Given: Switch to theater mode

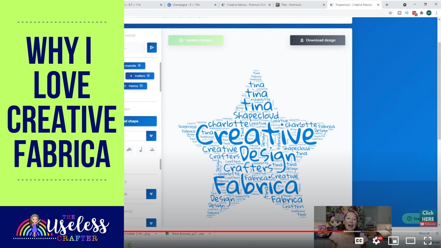Looking at the screenshot, I should tap(410, 241).
